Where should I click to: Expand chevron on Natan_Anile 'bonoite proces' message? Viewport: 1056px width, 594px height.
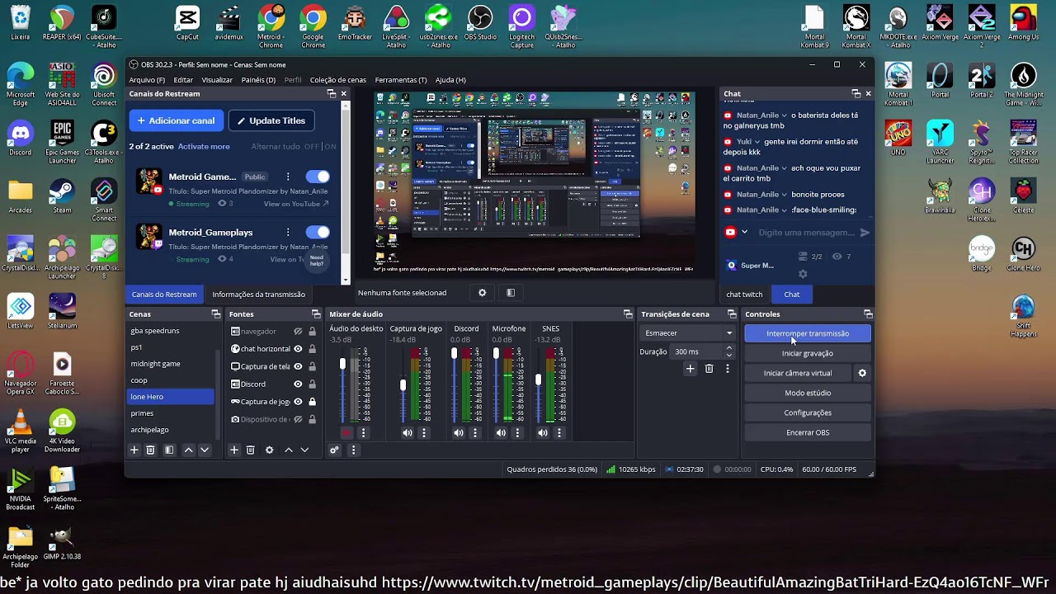coord(785,195)
